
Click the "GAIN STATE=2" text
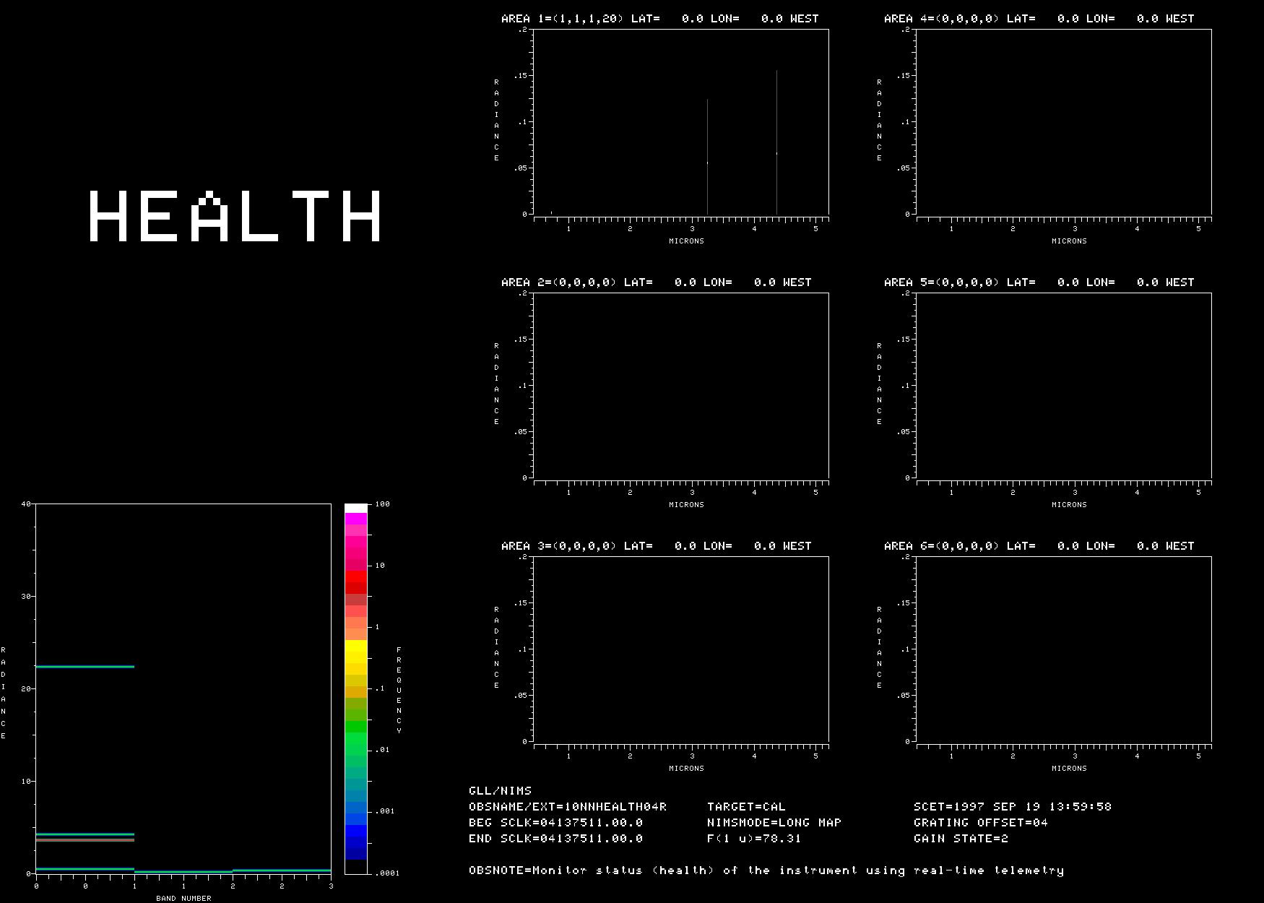click(961, 839)
